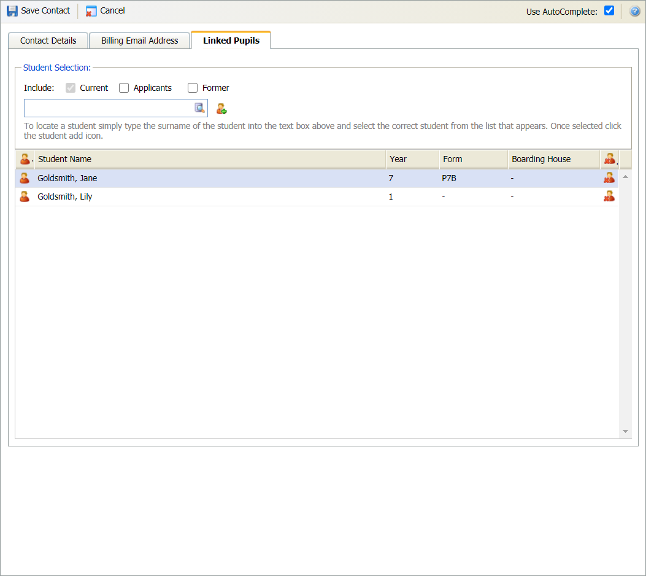The image size is (646, 576).
Task: Remove Goldsmith, Jane using delete icon
Action: tap(609, 178)
